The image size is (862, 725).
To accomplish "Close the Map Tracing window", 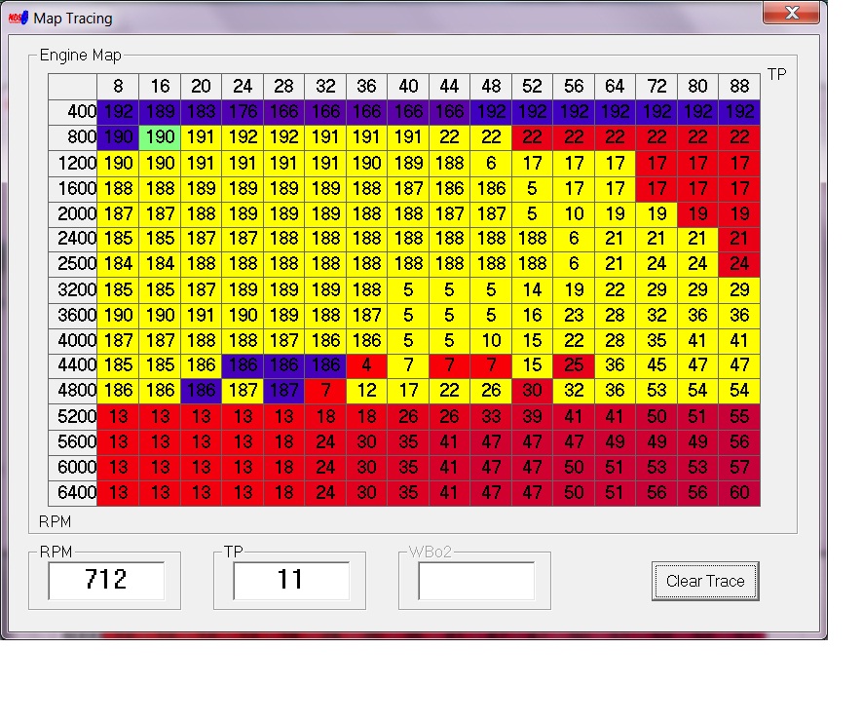I will pos(791,14).
